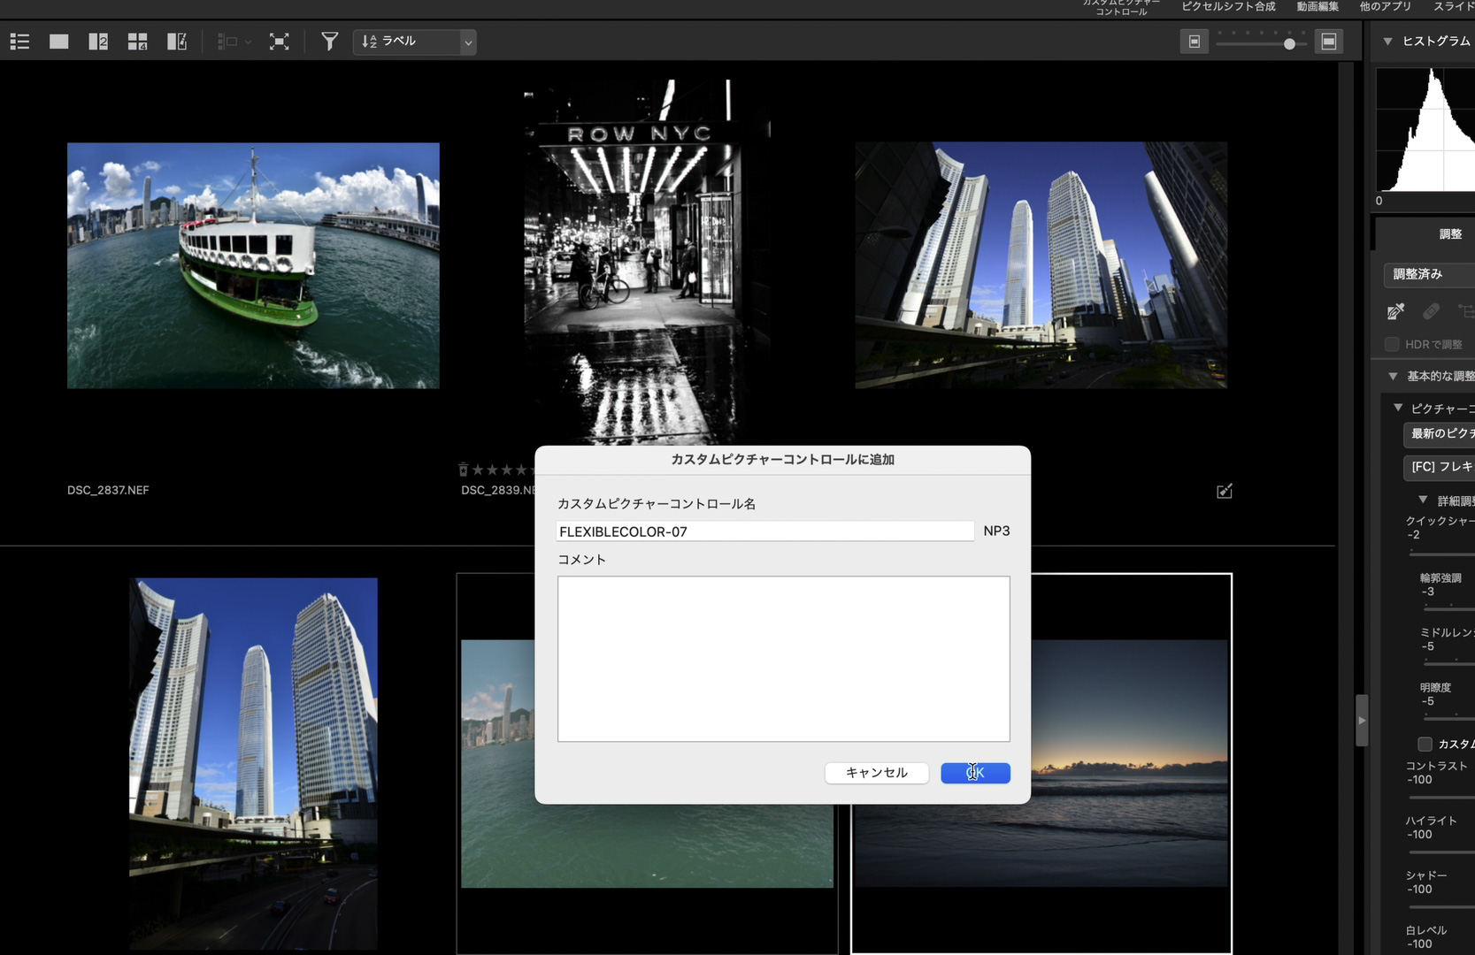Screen dimensions: 1475x955
Task: Open the sort-by ラベル dropdown
Action: point(415,42)
